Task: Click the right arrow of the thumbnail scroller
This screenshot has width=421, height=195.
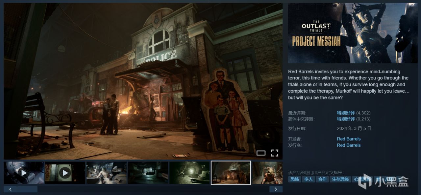Action: (x=276, y=189)
